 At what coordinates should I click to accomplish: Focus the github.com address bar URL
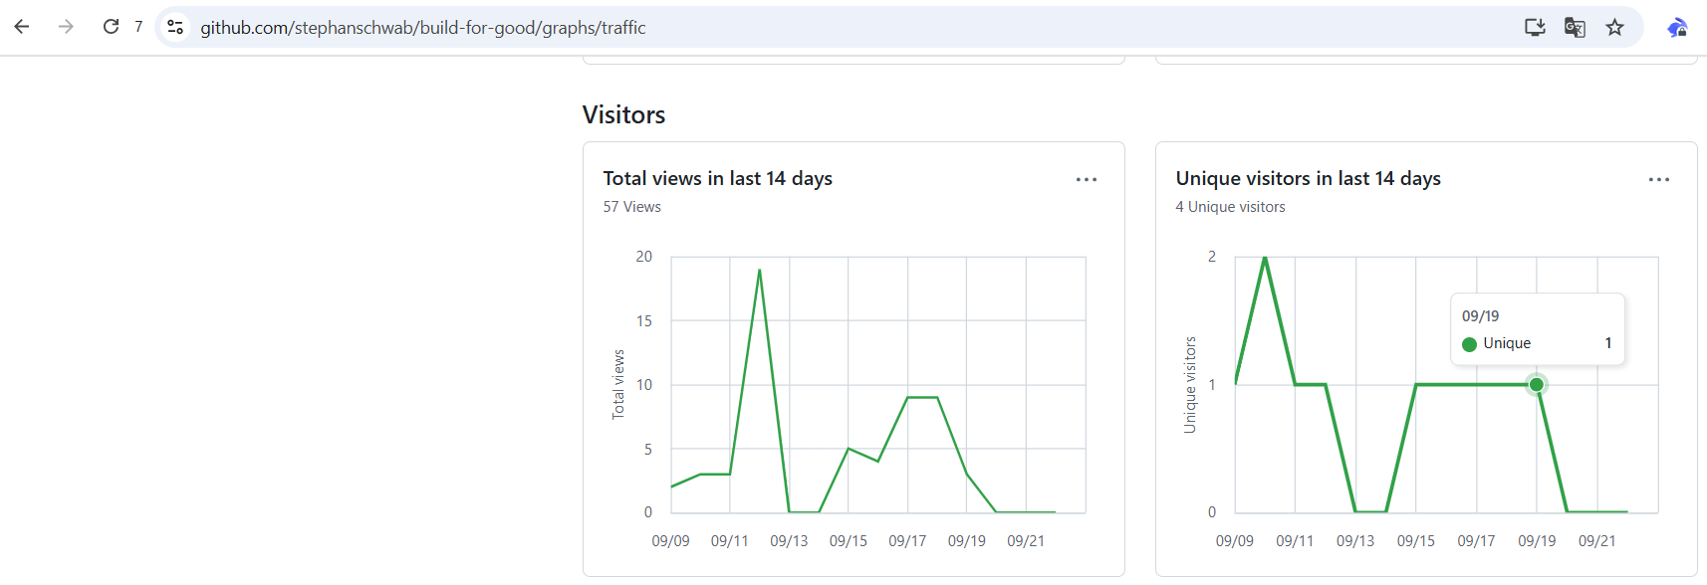pos(422,28)
